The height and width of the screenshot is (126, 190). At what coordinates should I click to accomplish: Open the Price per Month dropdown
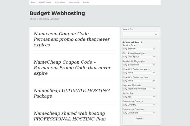coord(139,73)
